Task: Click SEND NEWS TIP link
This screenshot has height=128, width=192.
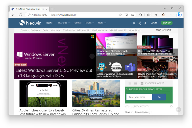Action: [x=163, y=30]
